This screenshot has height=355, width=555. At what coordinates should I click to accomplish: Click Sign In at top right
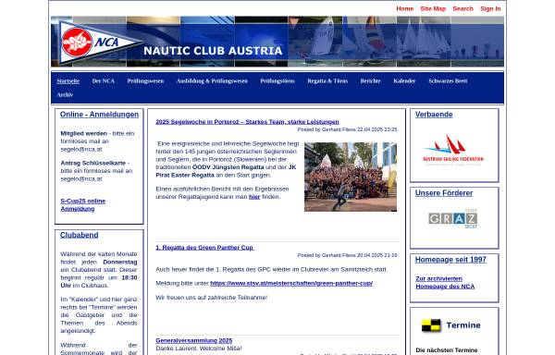[x=490, y=8]
